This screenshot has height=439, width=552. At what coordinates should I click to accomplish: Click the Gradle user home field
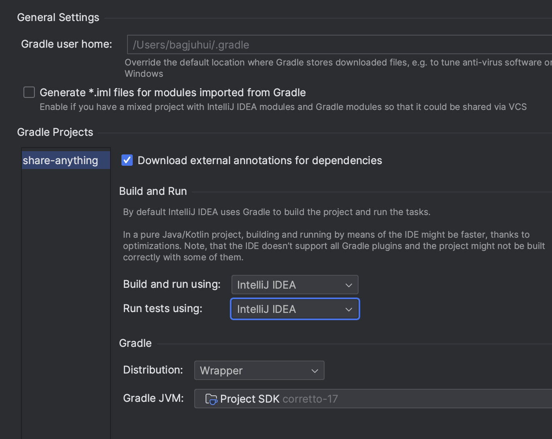(x=339, y=45)
